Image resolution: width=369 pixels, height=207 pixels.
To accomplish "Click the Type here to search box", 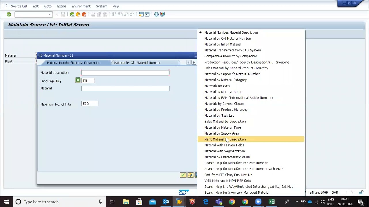I will point(59,202).
